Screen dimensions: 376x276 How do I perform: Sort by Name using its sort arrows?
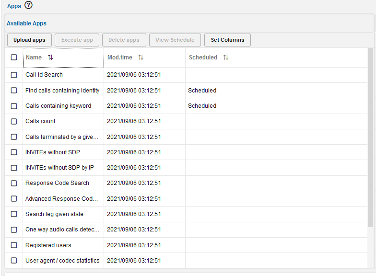(x=50, y=57)
